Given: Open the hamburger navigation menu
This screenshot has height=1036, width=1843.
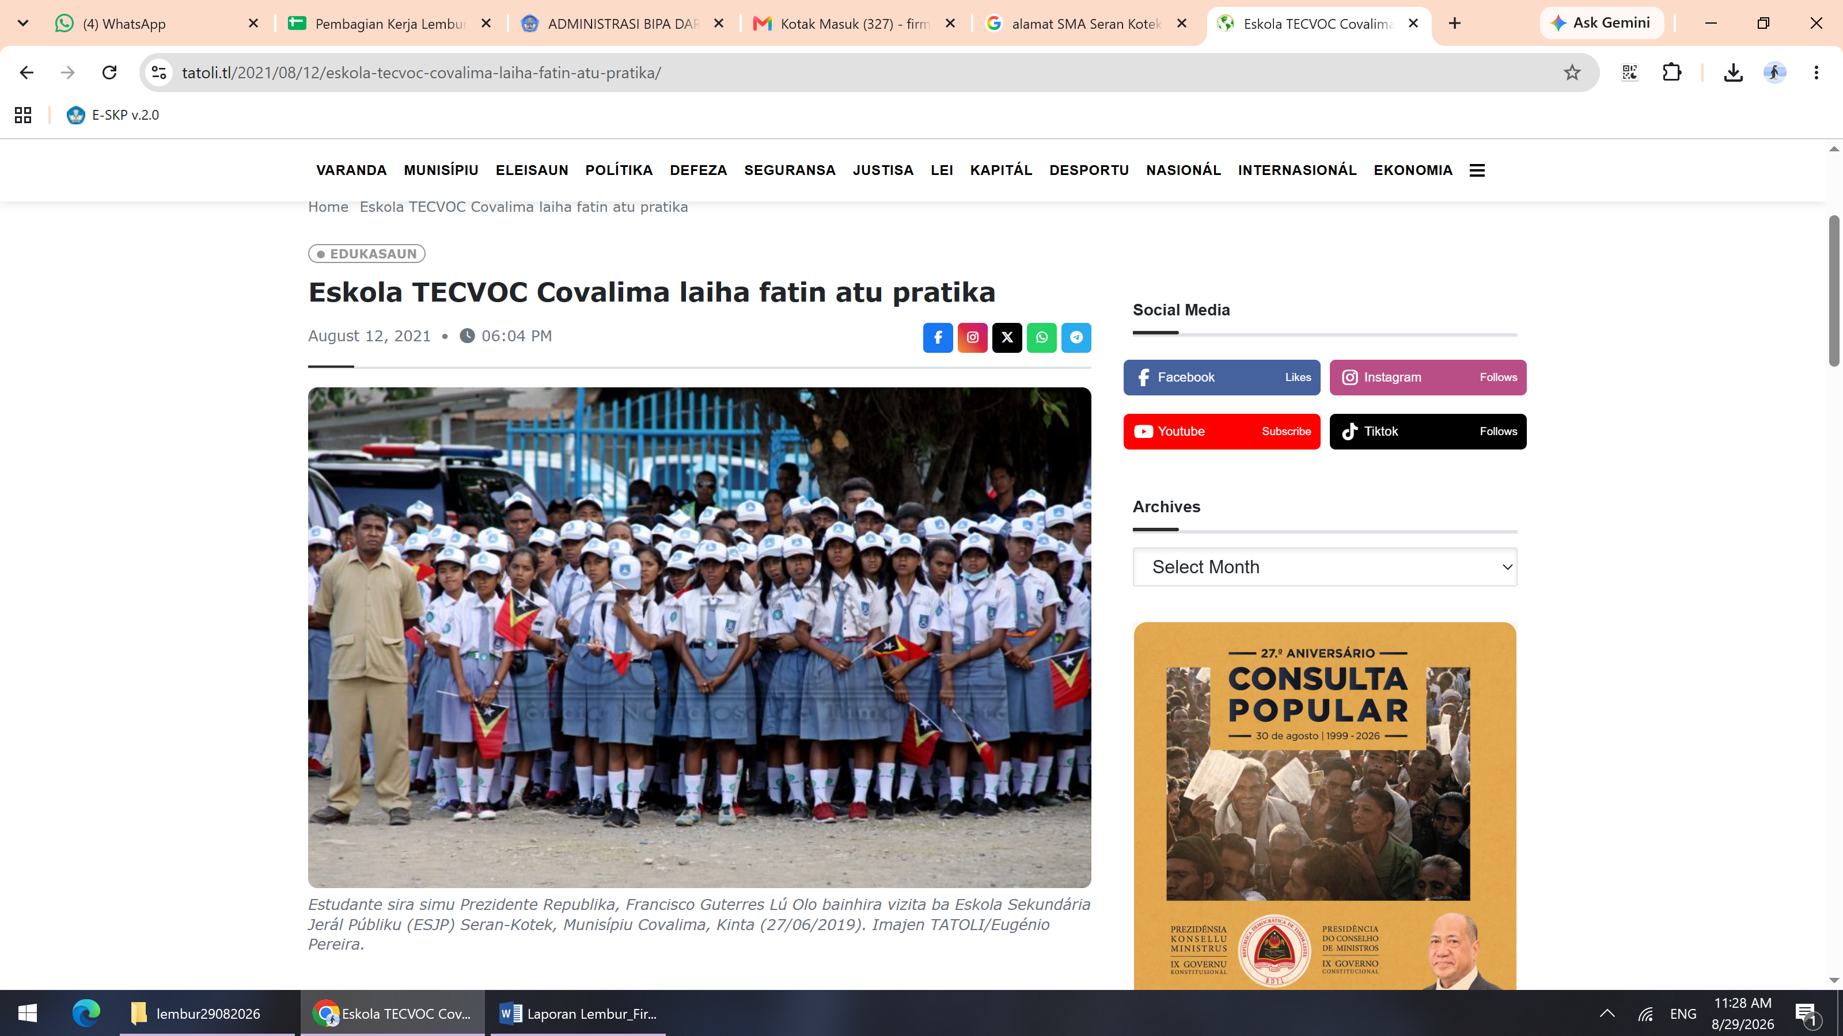Looking at the screenshot, I should (1477, 170).
